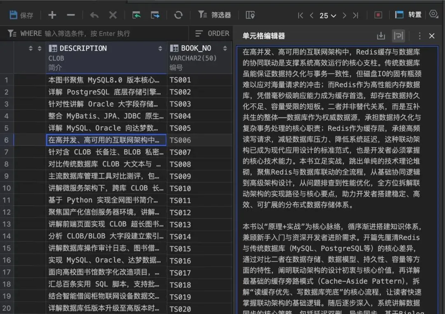The height and width of the screenshot is (314, 445).
Task: Click the leftmost header sort arrows
Action: coord(30,49)
